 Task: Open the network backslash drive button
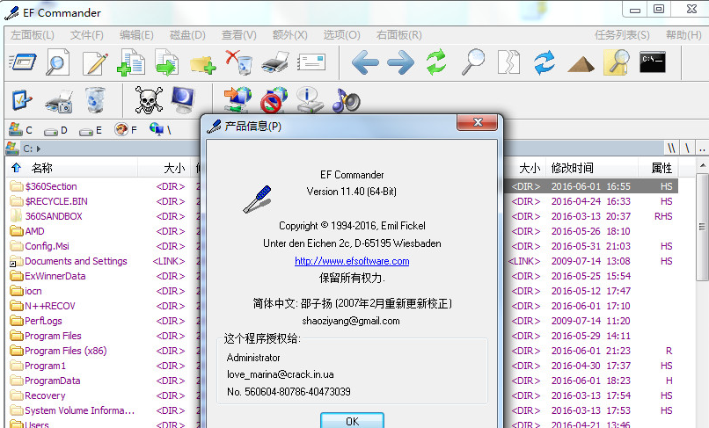pos(160,130)
